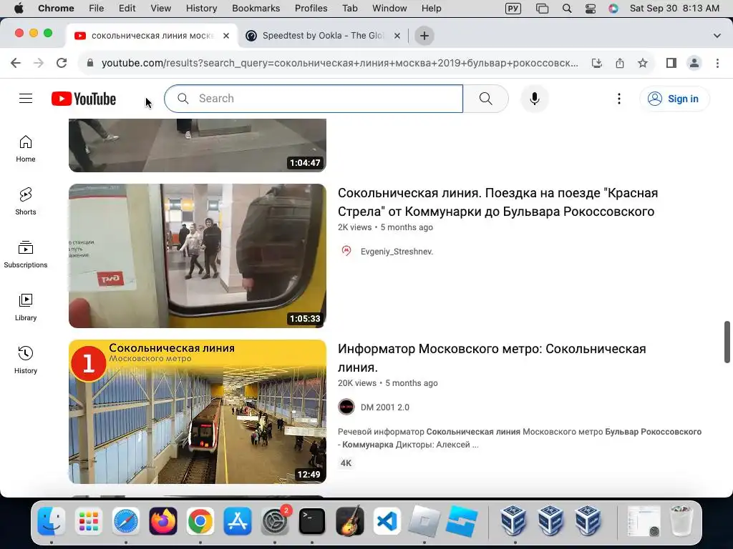Screen dimensions: 733x549
Task: Open Library in sidebar
Action: [x=26, y=307]
